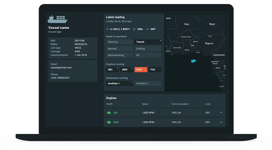Screen dimensions: 272x150
Task: Click the Tonnage value 3400
Action: 78,51
